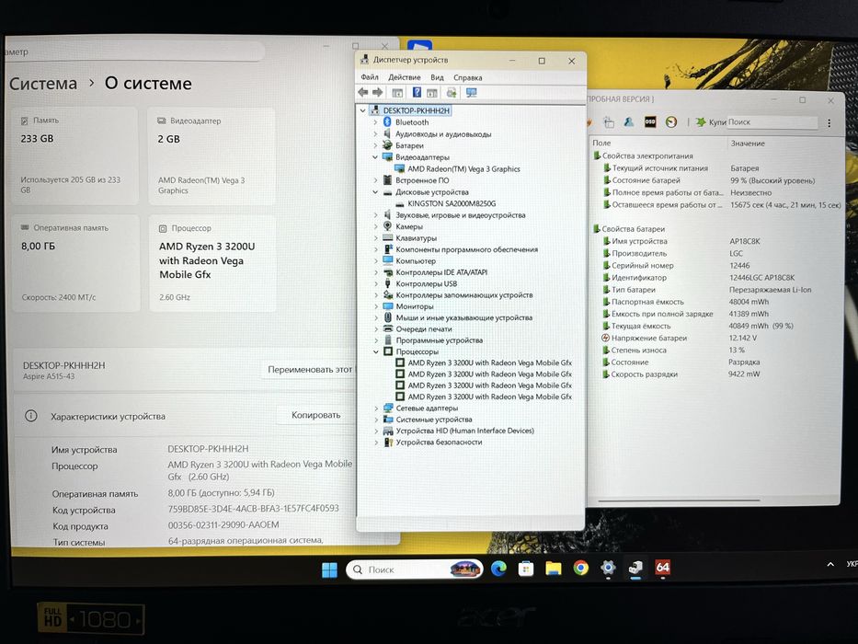858x644 pixels.
Task: Click the monitor scan icon in Device Manager toolbar
Action: [x=471, y=93]
